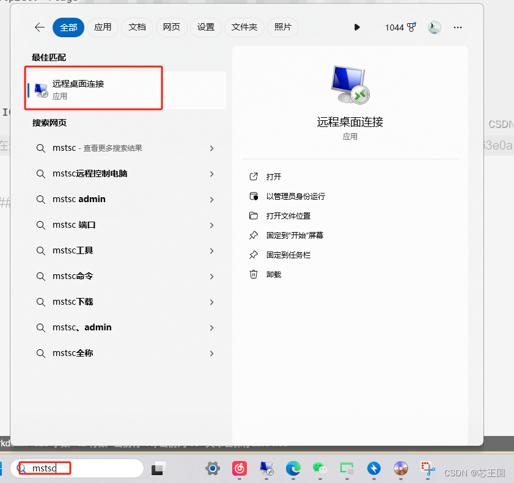Click the search icon beside mstsc admin

coord(41,200)
